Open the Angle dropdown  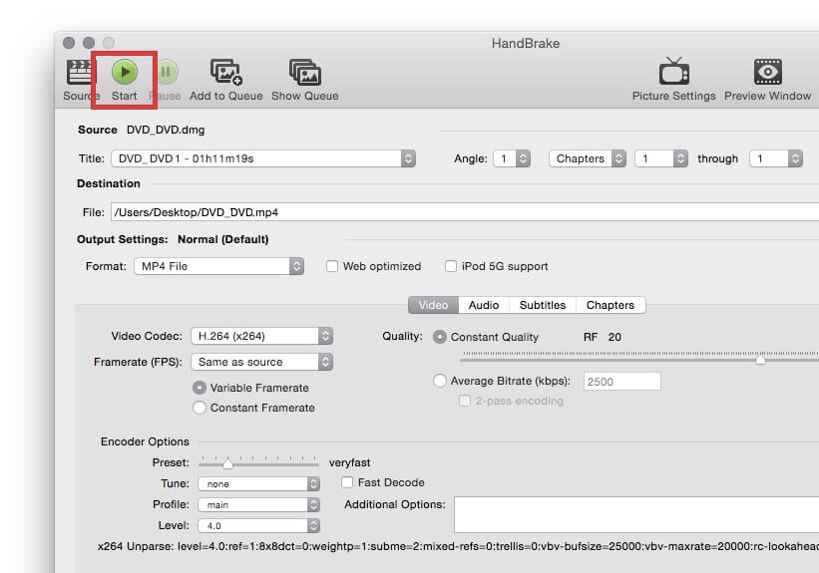coord(512,158)
